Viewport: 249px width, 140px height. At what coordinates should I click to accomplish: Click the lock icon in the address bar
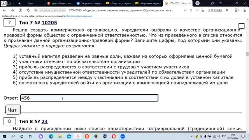36,10
